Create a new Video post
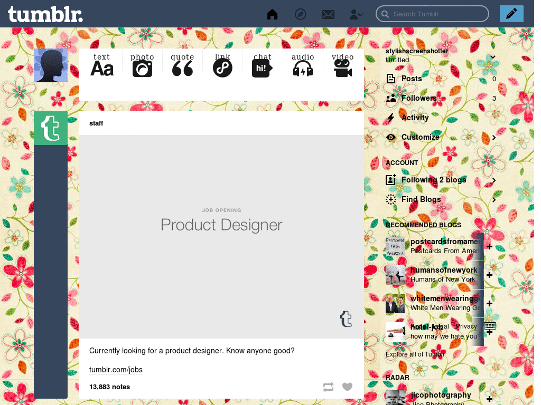541x405 pixels. (342, 65)
